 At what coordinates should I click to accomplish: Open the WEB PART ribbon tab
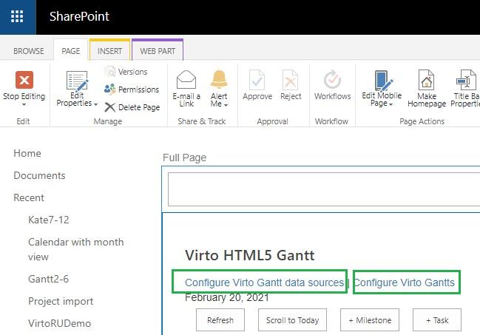[158, 51]
